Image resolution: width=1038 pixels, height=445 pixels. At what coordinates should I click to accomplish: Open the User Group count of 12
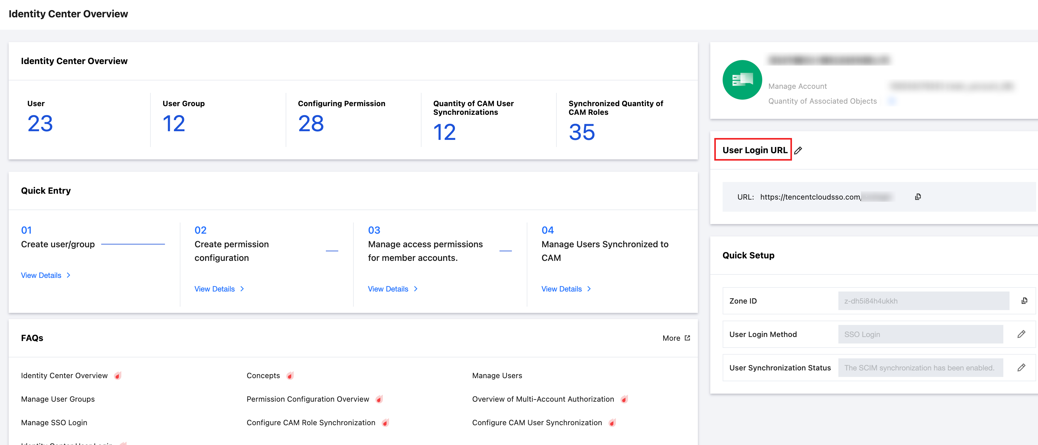[x=174, y=123]
